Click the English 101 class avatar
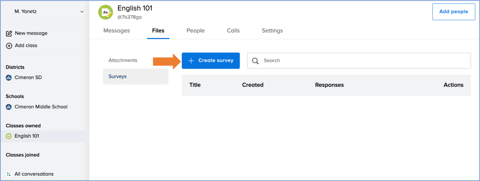 (x=106, y=12)
